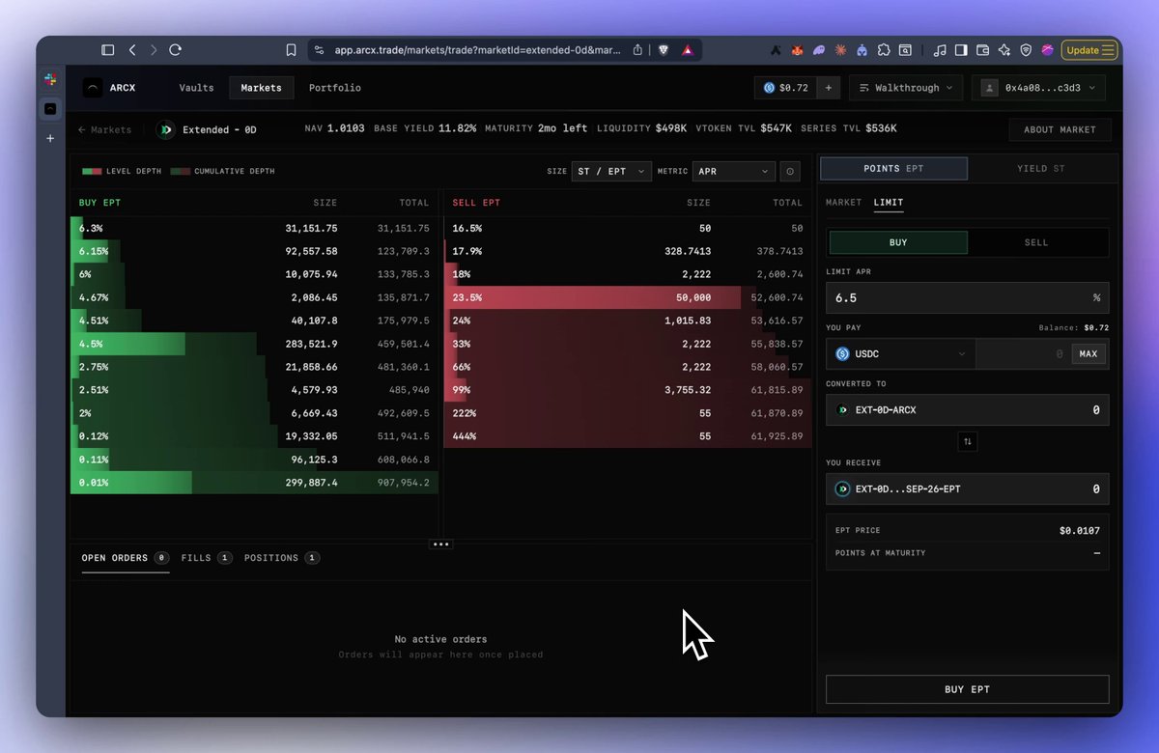
Task: Open the Vaults nav tab
Action: point(196,88)
